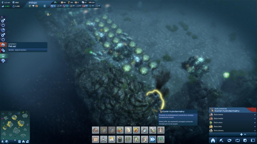The height and width of the screenshot is (144, 257).
Task: Click the Aurelia - wybuch pożaru text
Action: 17,50
